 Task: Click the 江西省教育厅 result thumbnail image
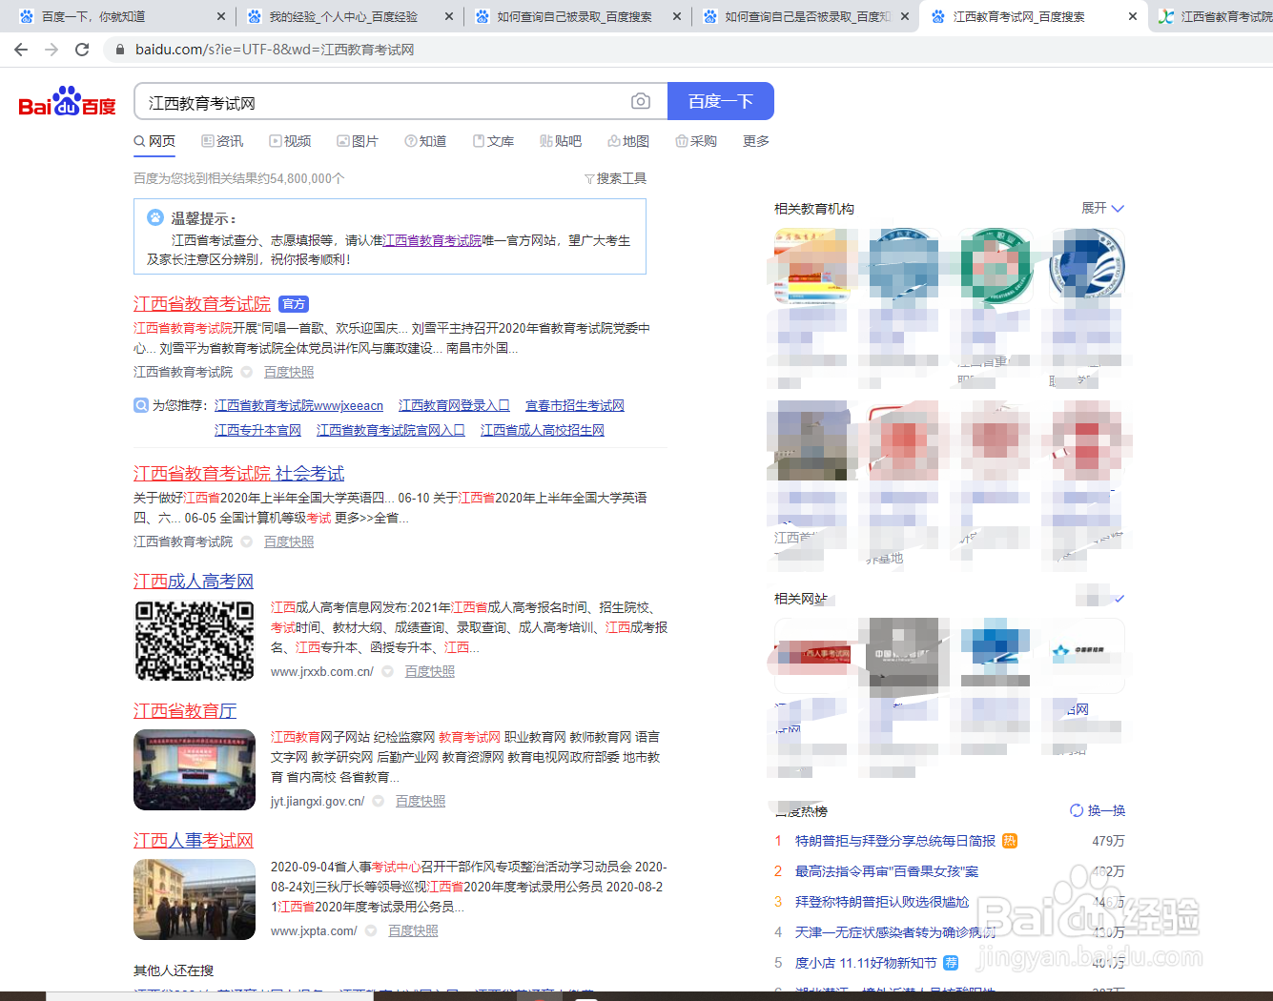pyautogui.click(x=195, y=769)
